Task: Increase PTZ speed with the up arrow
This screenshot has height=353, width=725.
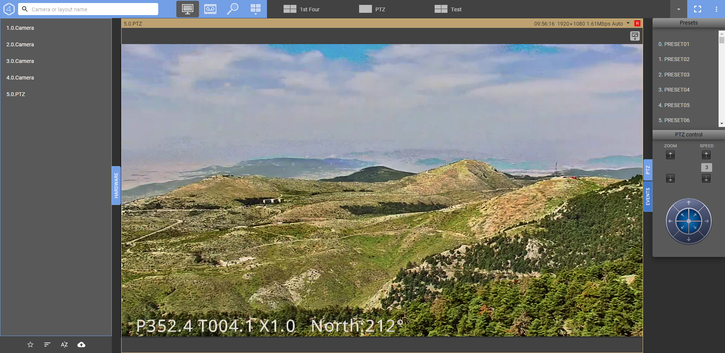Action: [x=706, y=155]
